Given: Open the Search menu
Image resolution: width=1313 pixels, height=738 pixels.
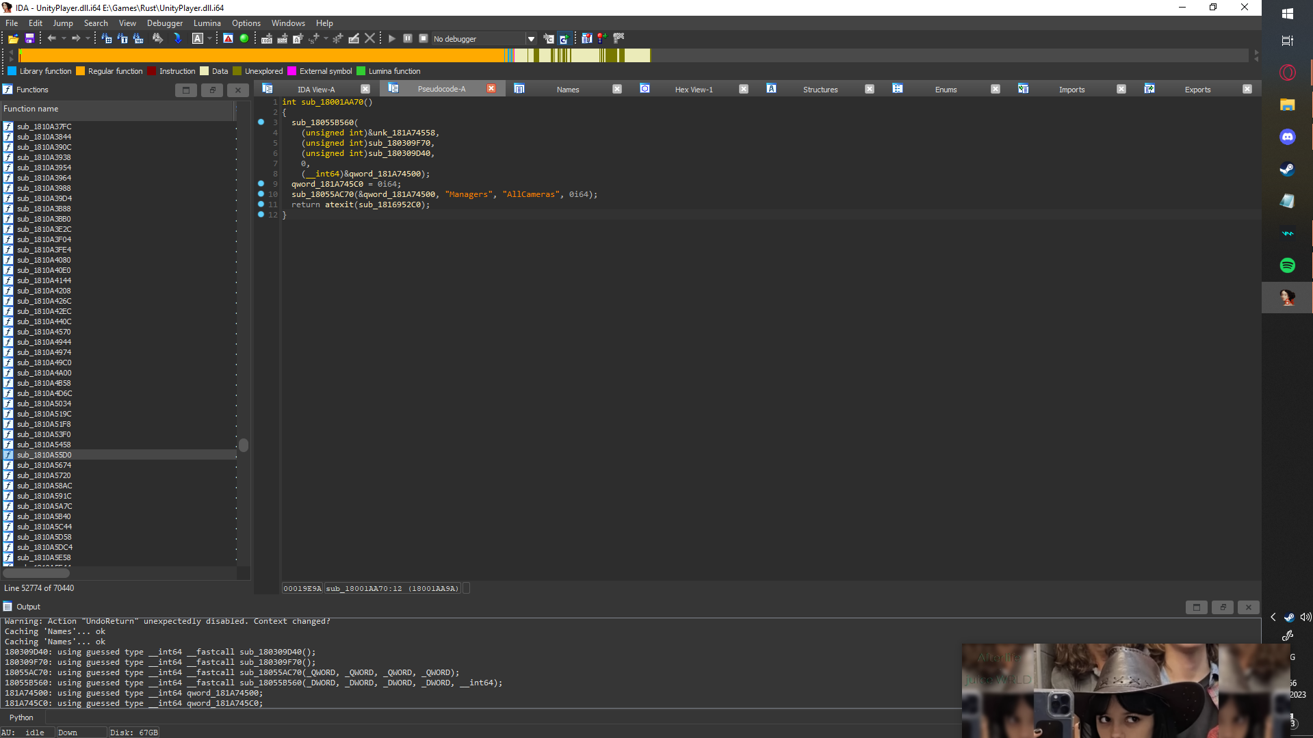Looking at the screenshot, I should 96,23.
